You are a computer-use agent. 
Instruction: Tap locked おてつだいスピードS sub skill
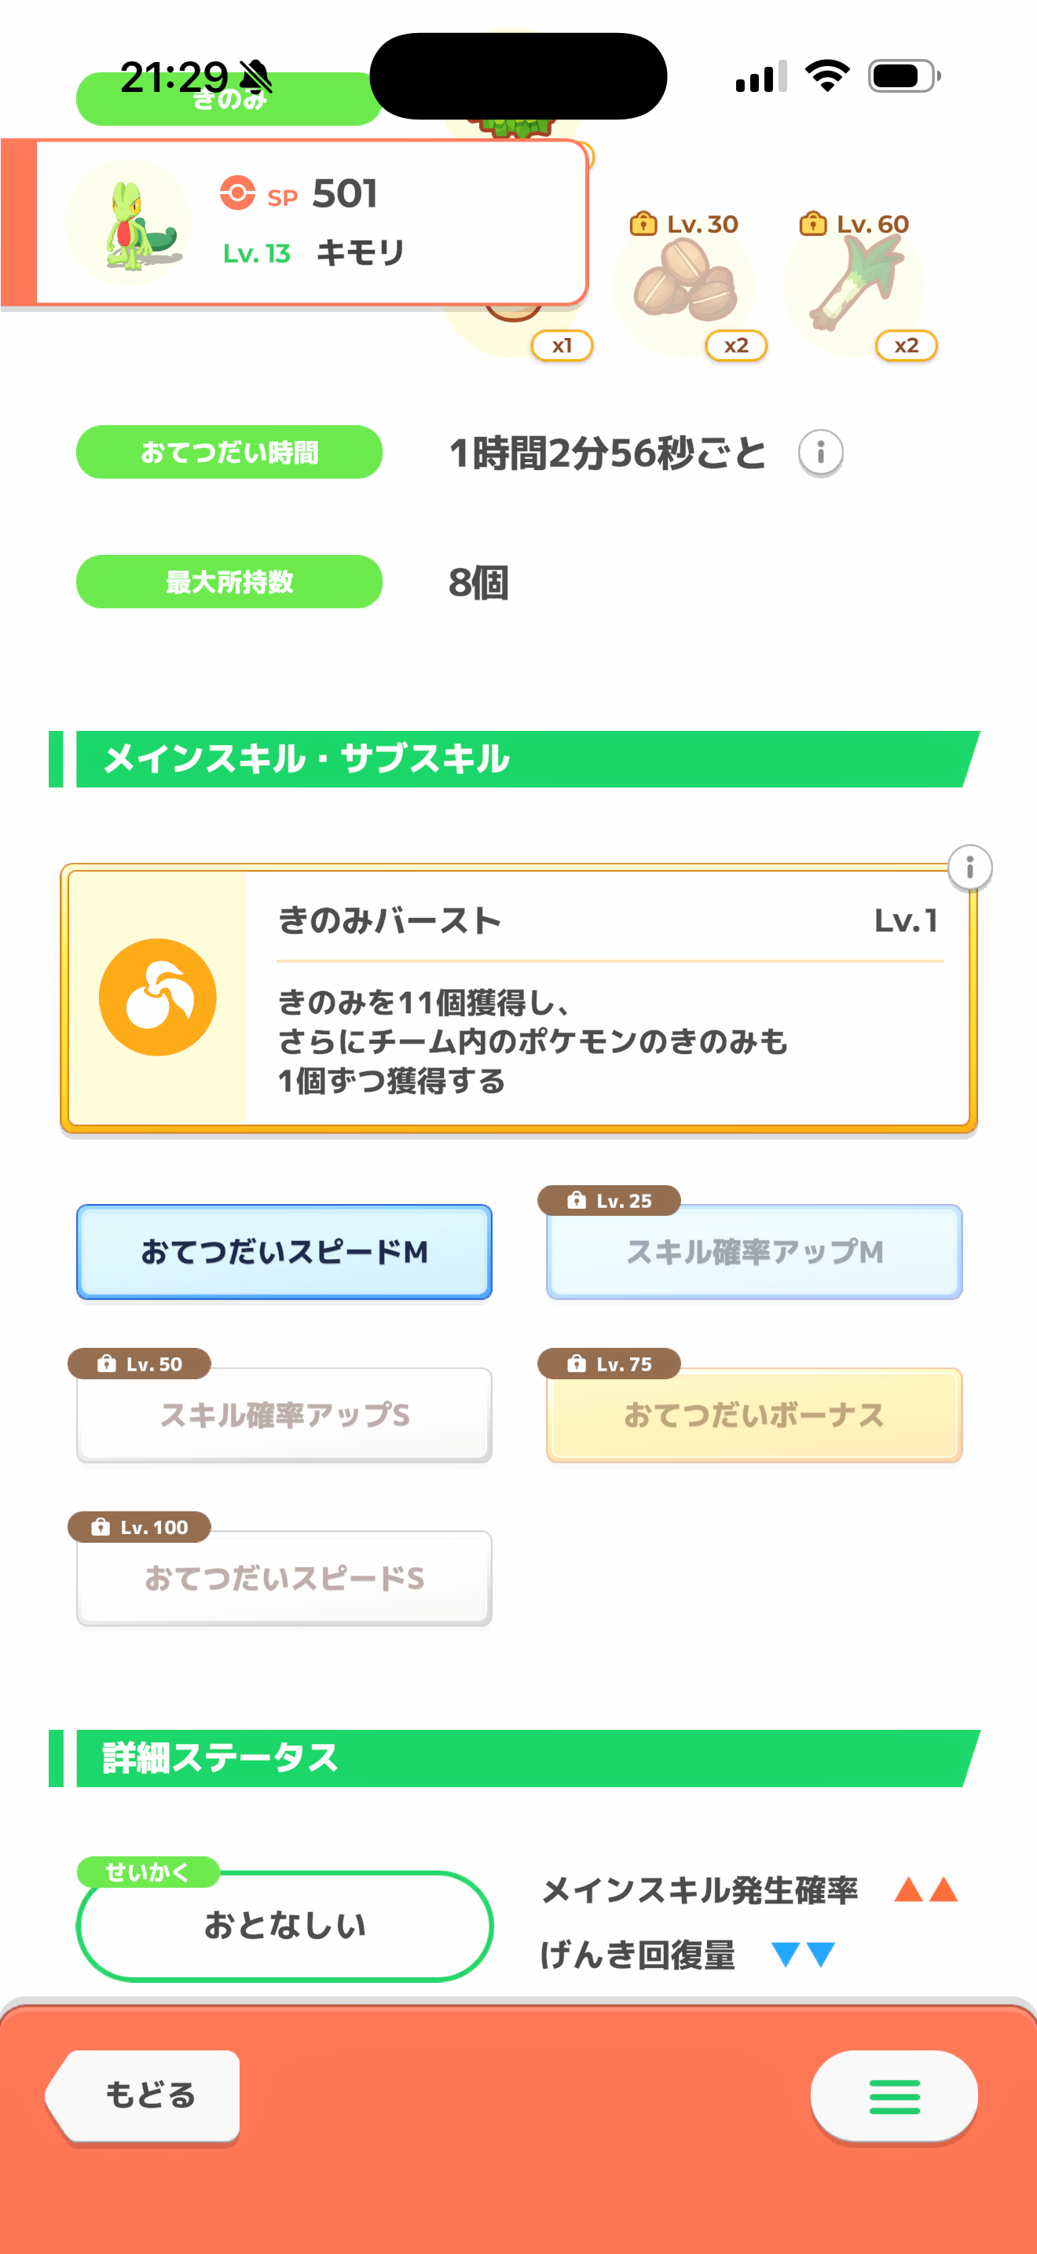click(x=284, y=1577)
